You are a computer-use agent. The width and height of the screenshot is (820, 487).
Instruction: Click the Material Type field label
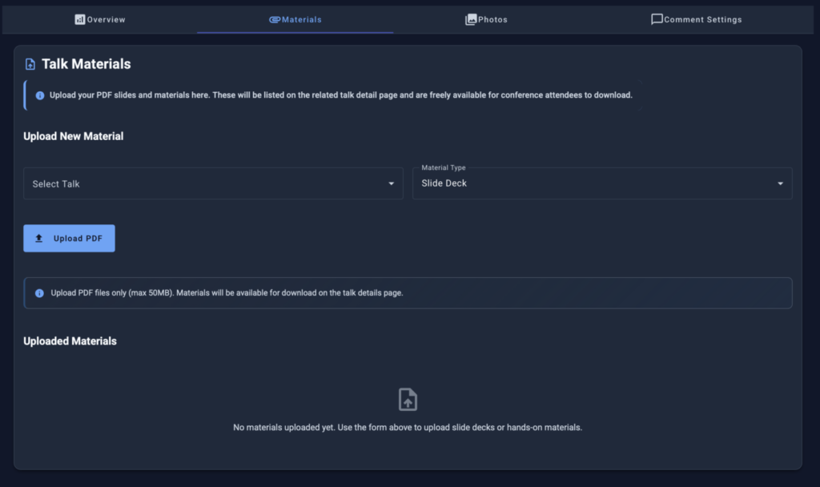click(x=444, y=168)
